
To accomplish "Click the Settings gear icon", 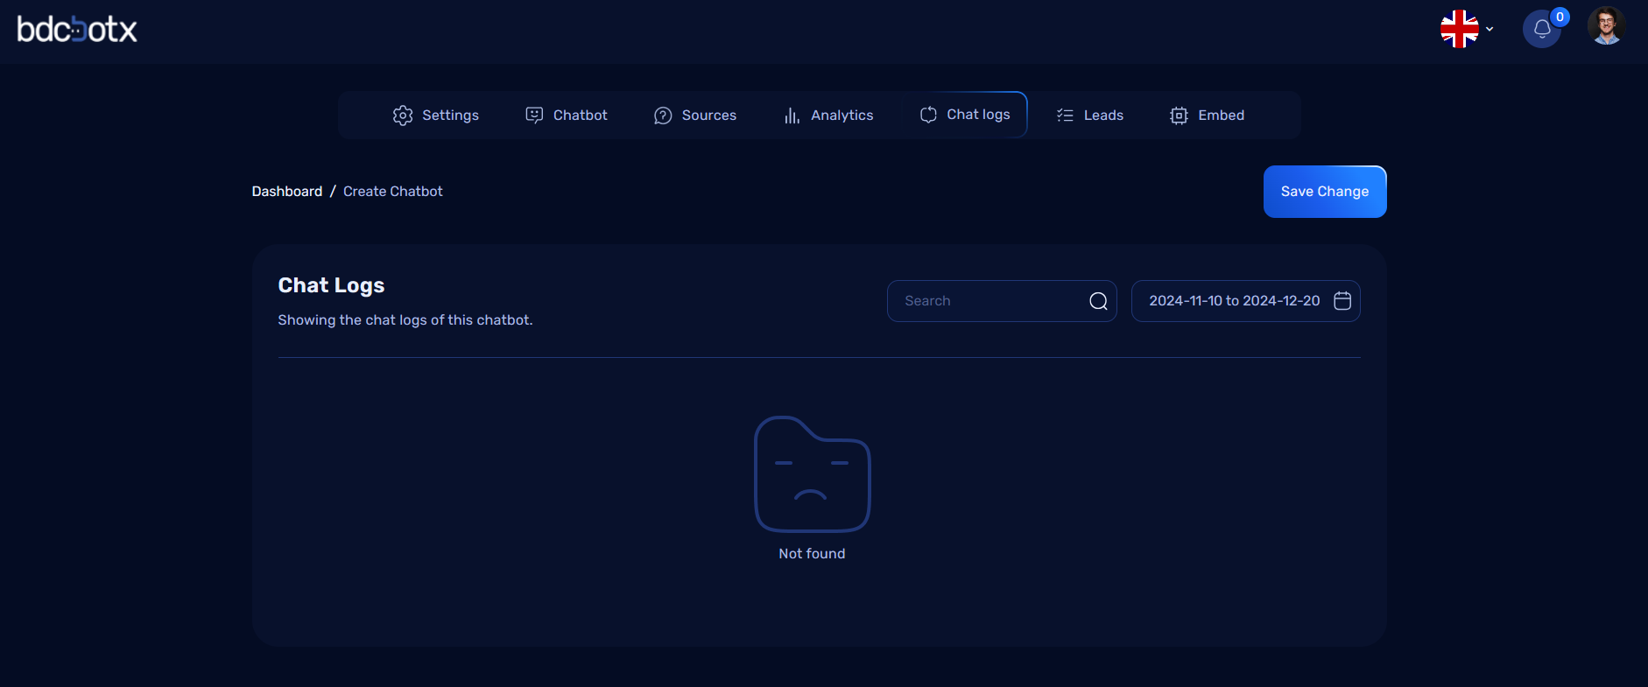I will 403,116.
